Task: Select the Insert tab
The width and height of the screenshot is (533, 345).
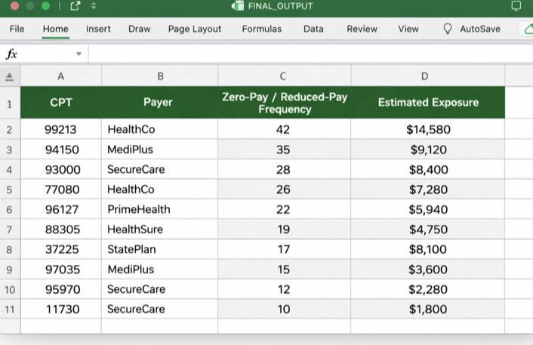Action: click(98, 29)
